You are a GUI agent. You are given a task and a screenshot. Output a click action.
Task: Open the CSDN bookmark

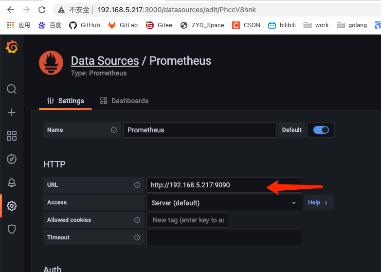[x=246, y=25]
